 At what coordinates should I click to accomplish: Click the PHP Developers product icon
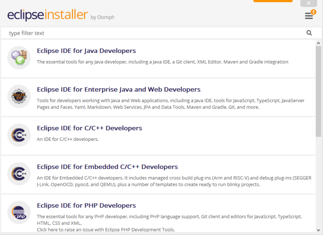click(19, 212)
